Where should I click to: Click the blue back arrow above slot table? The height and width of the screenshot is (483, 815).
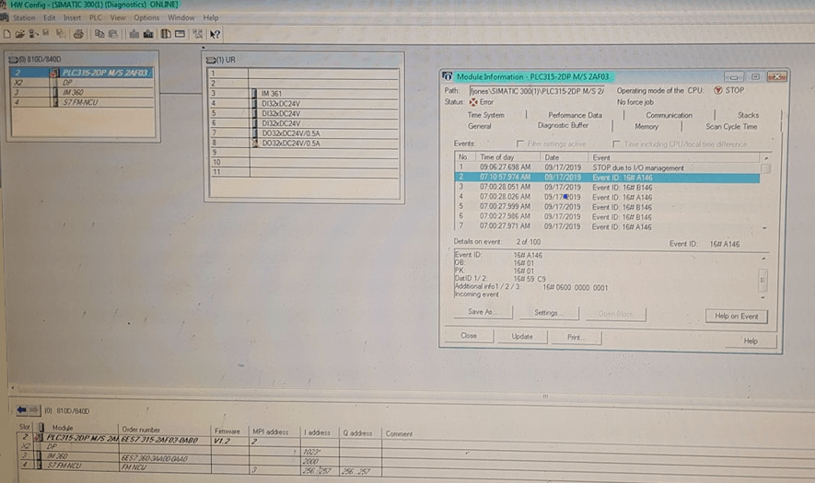pyautogui.click(x=21, y=410)
